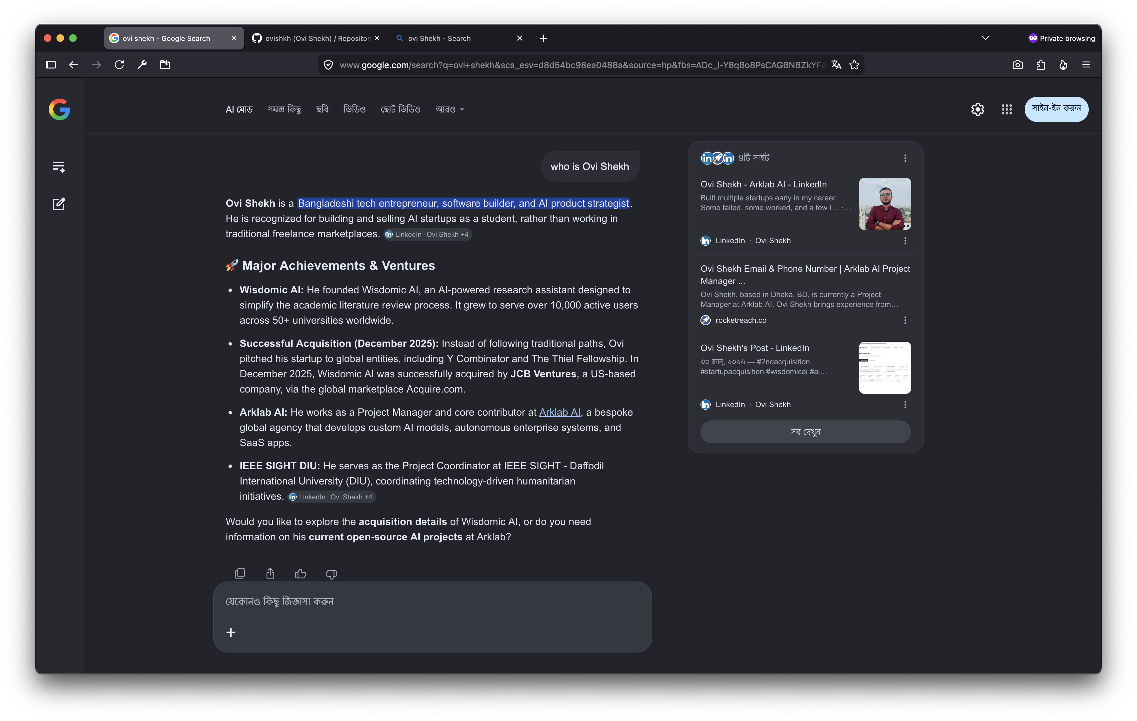Select the ভিডিও tab
The width and height of the screenshot is (1137, 721).
[354, 109]
